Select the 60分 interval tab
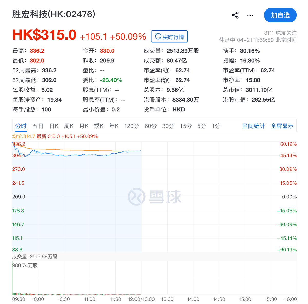308x304 pixels. (x=150, y=126)
